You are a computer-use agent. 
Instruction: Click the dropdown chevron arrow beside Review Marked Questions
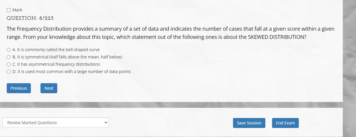[x=105, y=123]
